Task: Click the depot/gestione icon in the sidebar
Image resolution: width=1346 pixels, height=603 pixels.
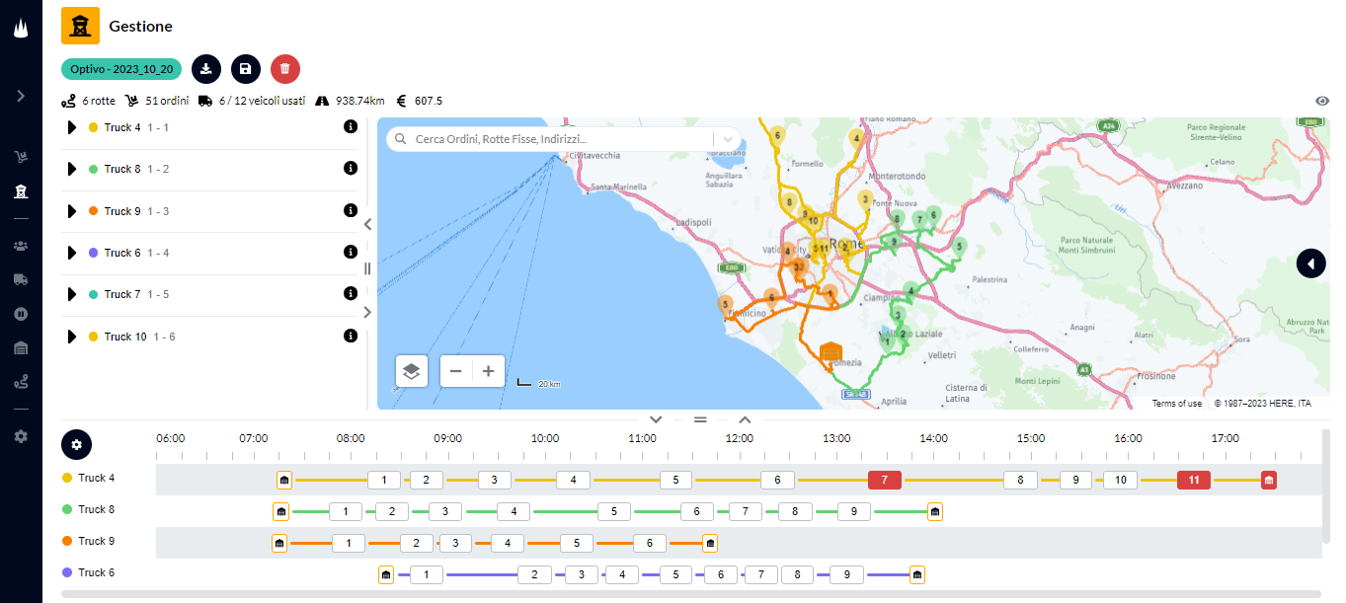Action: coord(21,191)
